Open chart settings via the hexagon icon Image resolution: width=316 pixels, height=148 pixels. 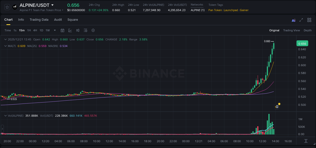pos(93,30)
